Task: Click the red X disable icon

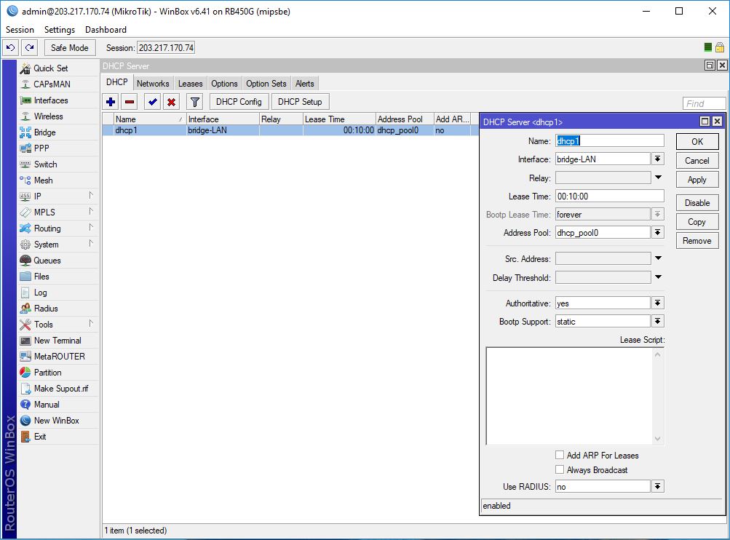Action: [171, 102]
